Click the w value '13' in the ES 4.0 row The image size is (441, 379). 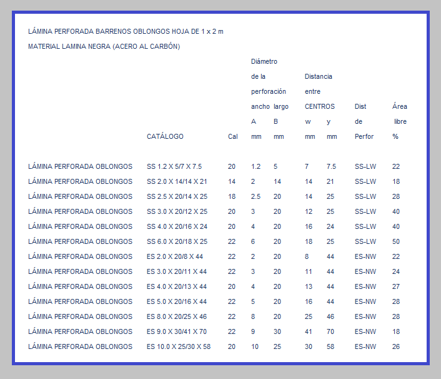pos(309,286)
